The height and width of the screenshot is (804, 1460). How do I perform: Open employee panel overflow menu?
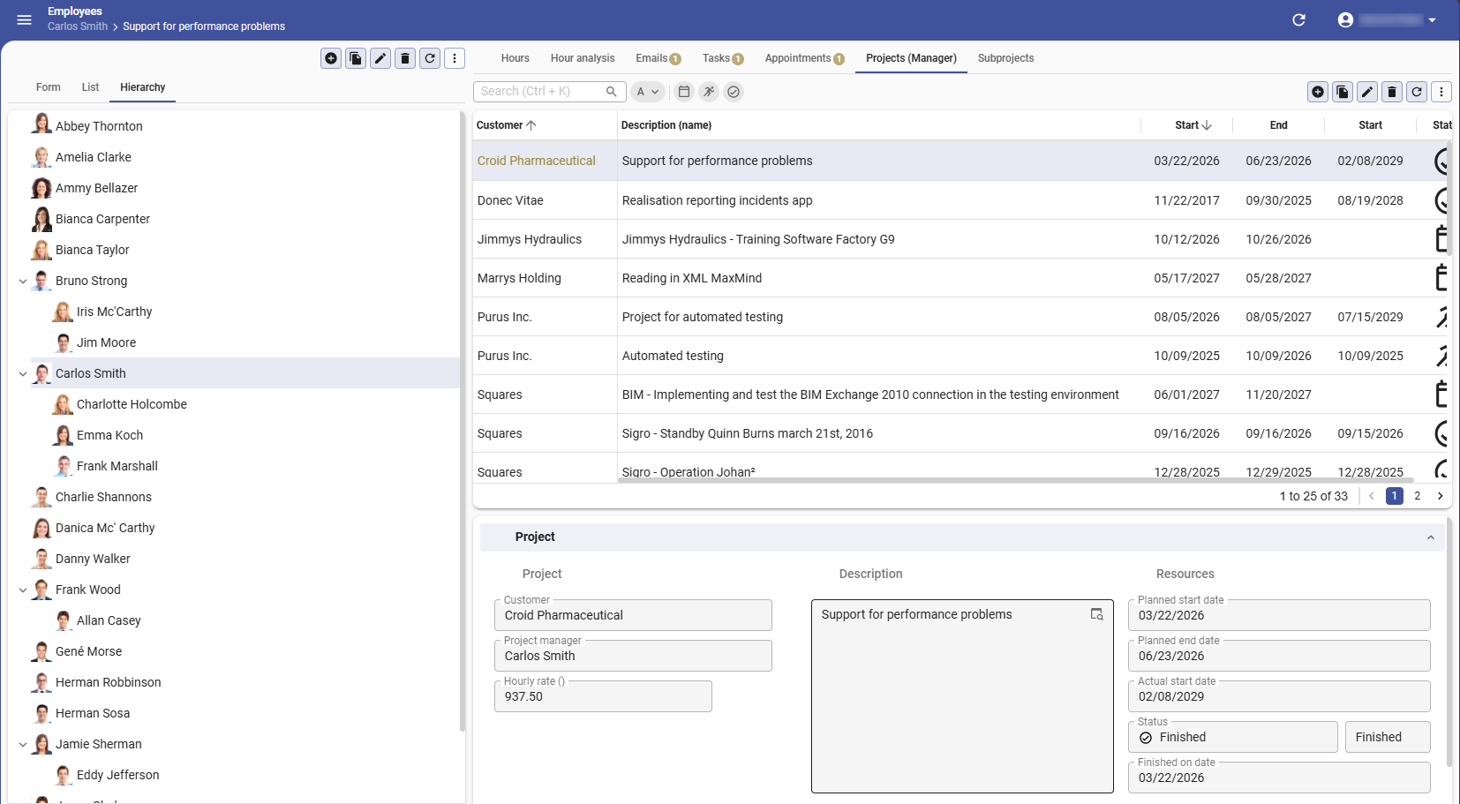(455, 58)
